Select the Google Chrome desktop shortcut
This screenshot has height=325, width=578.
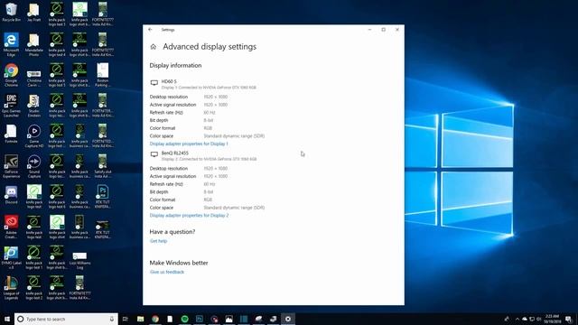tap(11, 75)
